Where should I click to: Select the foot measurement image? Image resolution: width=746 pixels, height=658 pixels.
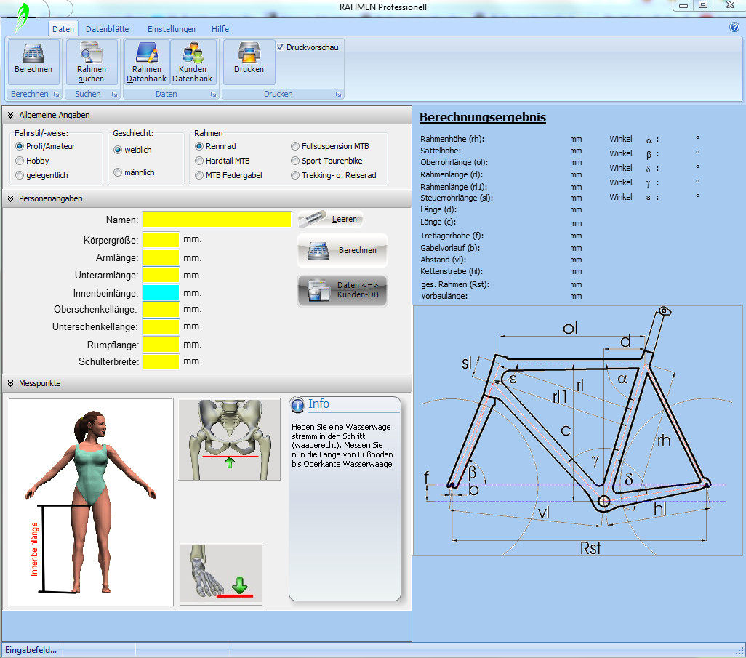coord(221,573)
